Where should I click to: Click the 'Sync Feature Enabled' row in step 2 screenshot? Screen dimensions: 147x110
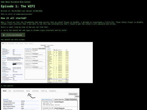(21, 106)
